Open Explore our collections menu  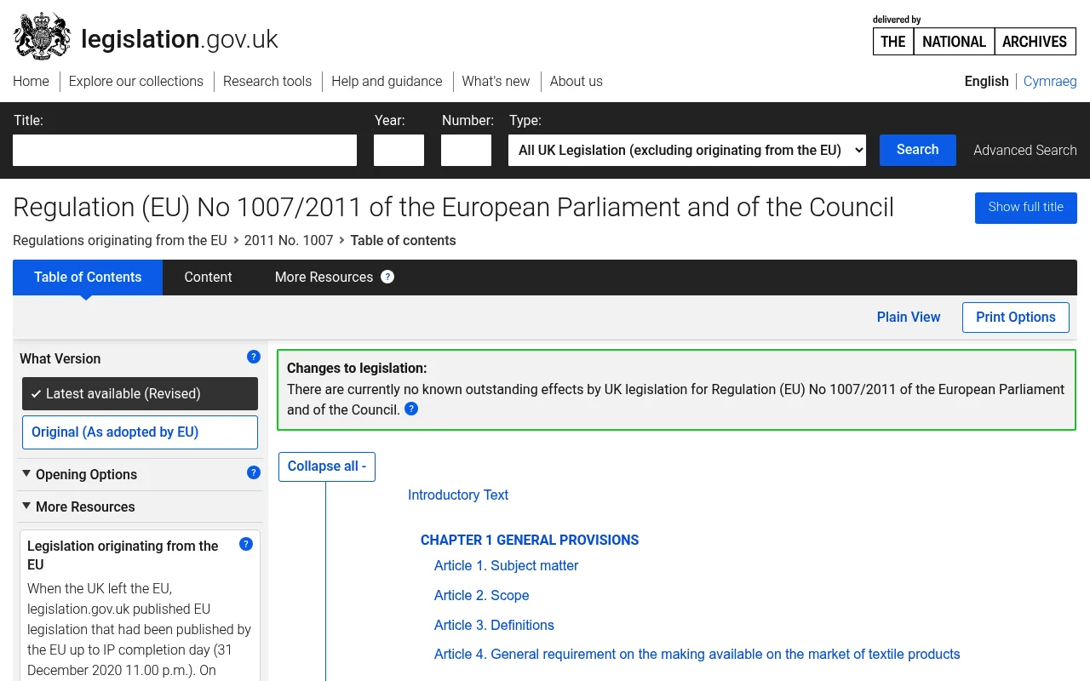[136, 81]
